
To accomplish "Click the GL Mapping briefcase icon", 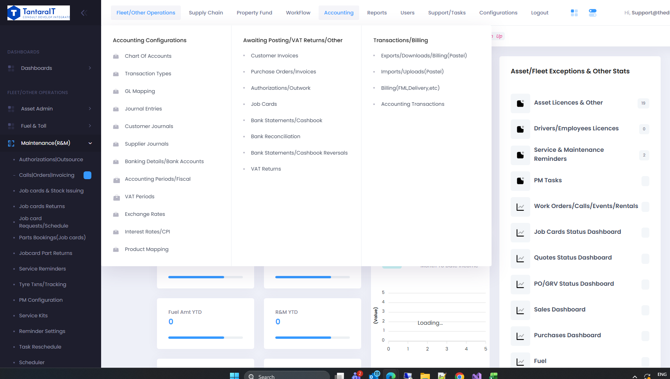I will [x=116, y=91].
